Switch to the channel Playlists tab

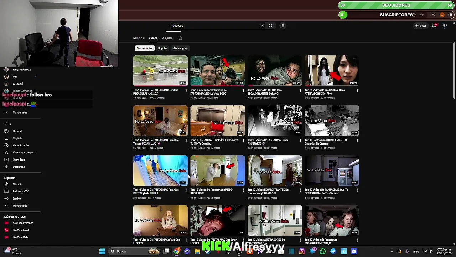(x=167, y=38)
